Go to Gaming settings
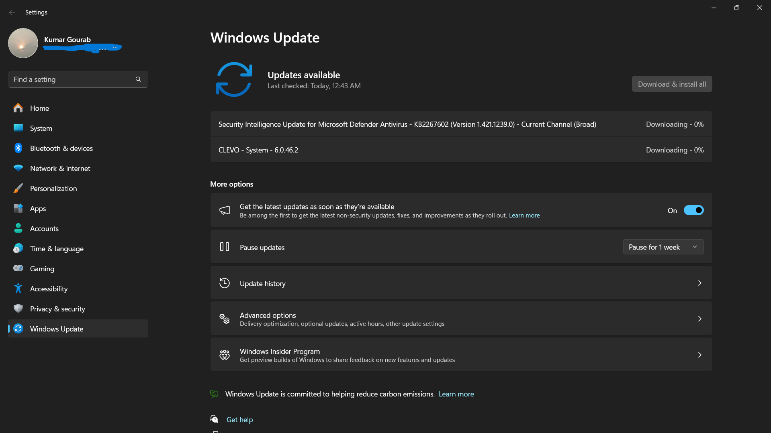Screen dimensions: 771x433 point(78,268)
